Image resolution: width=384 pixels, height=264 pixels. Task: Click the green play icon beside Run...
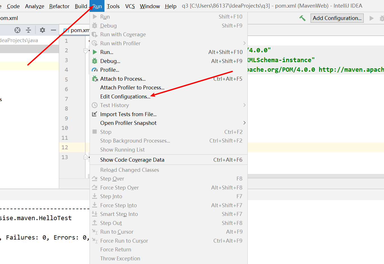(95, 52)
